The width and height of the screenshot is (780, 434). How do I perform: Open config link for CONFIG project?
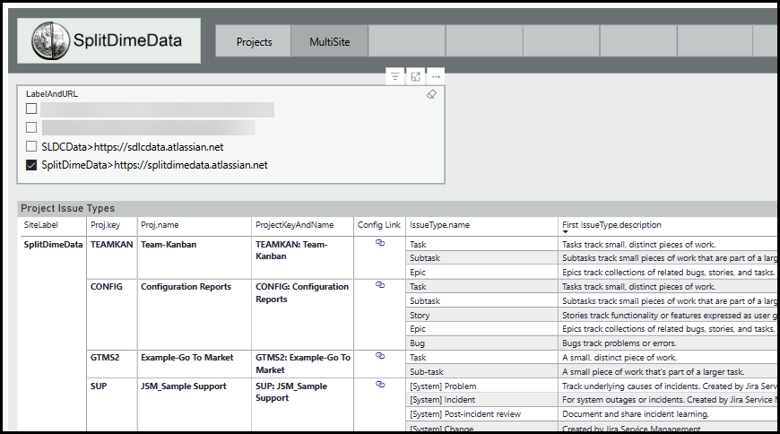380,285
